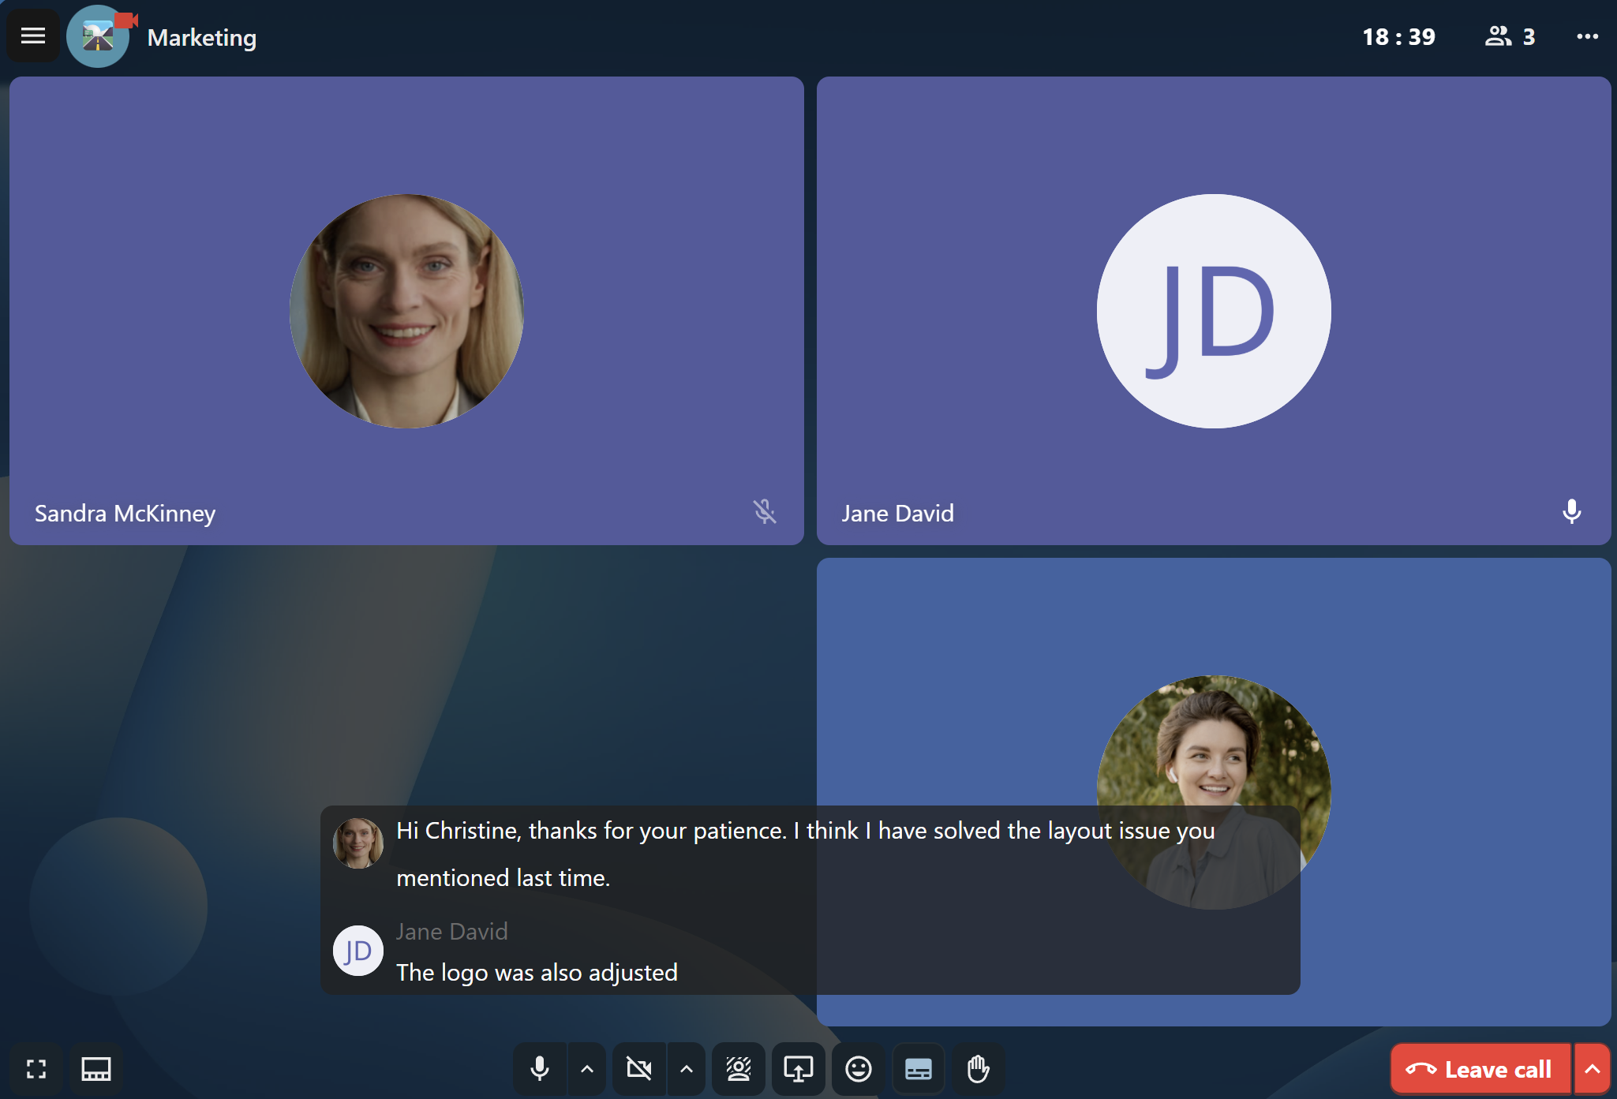
Task: Expand Leave call options arrow
Action: click(1593, 1069)
